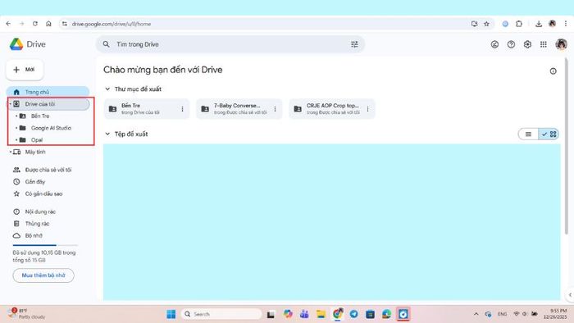
Task: Open the Bến Tre folder in sidebar tree
Action: pyautogui.click(x=40, y=116)
